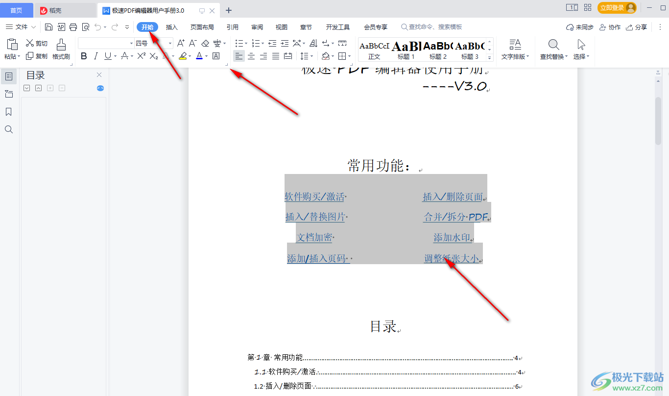669x396 pixels.
Task: Open the Chapter navigation icon in left sidebar
Action: pos(8,94)
